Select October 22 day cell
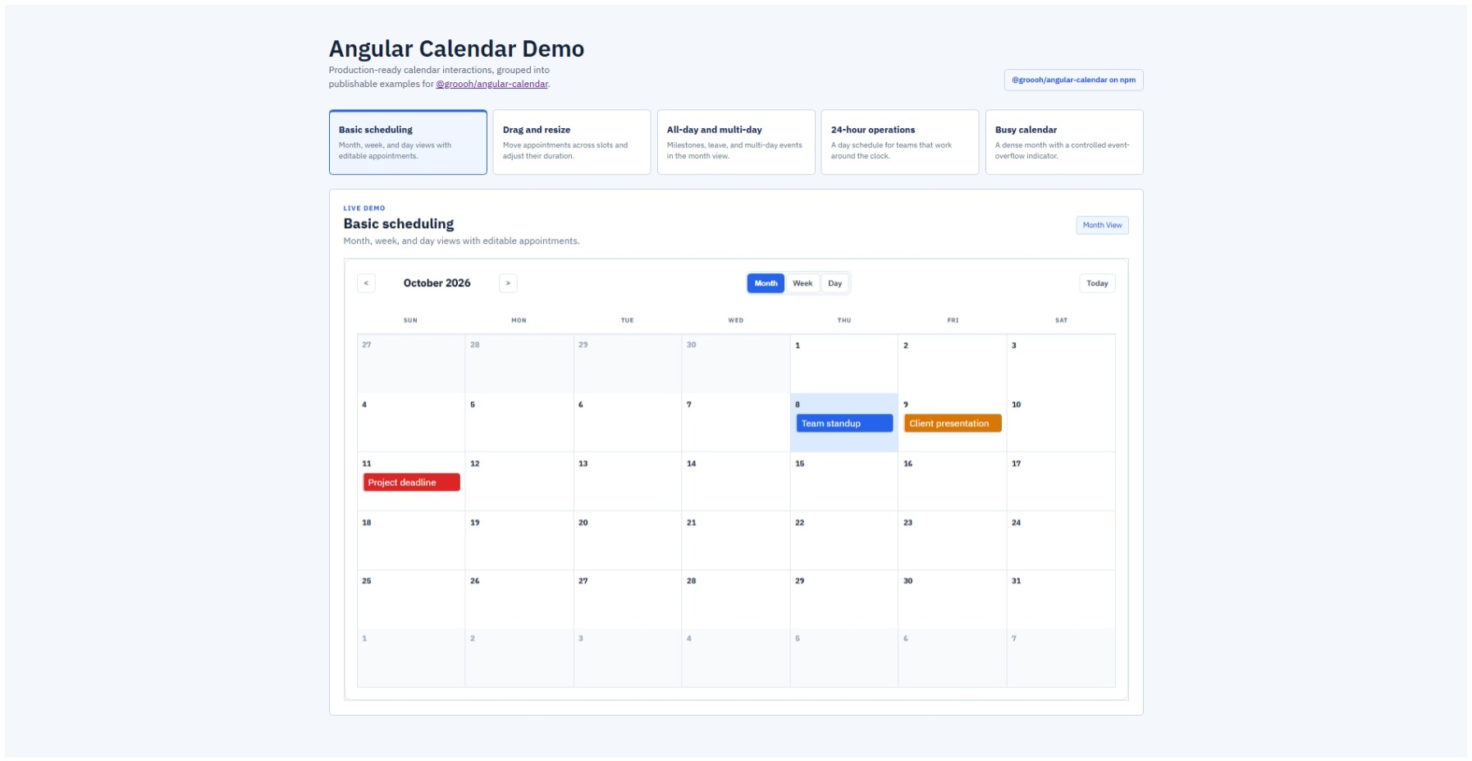The width and height of the screenshot is (1472, 761). [x=844, y=541]
